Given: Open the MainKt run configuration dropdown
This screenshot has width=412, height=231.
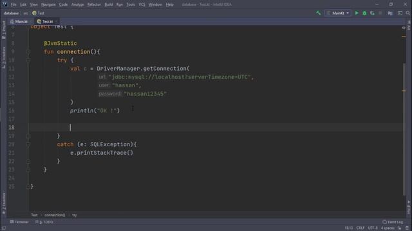Looking at the screenshot, I should [x=338, y=13].
